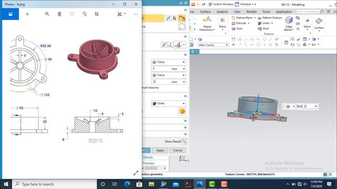
Task: Click the Show Result magnifier icon
Action: click(x=184, y=141)
